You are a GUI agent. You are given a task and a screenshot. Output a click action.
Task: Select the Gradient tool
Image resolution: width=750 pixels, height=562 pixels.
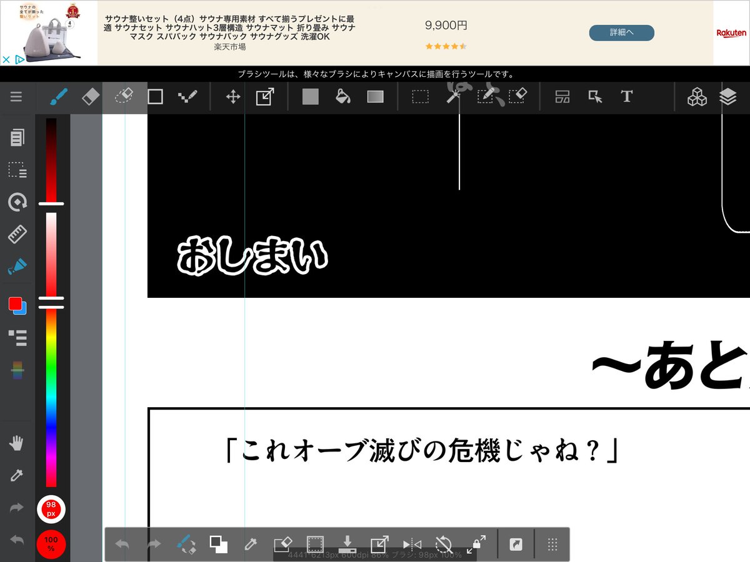click(x=376, y=97)
